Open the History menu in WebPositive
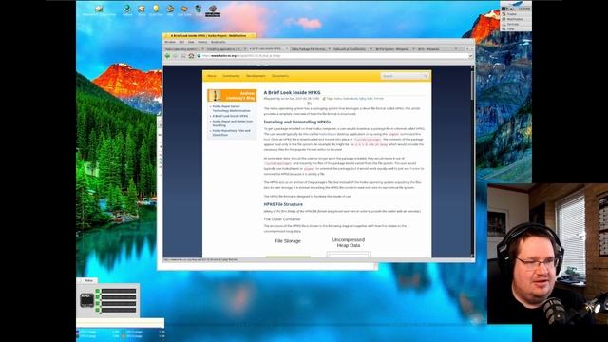Viewport: 608px width, 342px height. coord(202,42)
